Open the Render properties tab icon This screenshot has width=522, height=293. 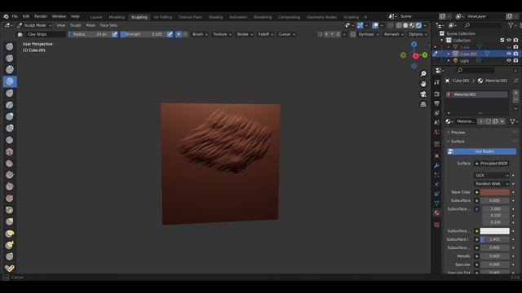tap(437, 94)
